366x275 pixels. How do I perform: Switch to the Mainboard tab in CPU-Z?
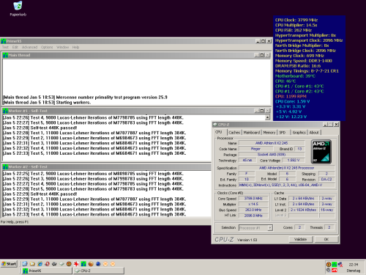252,133
